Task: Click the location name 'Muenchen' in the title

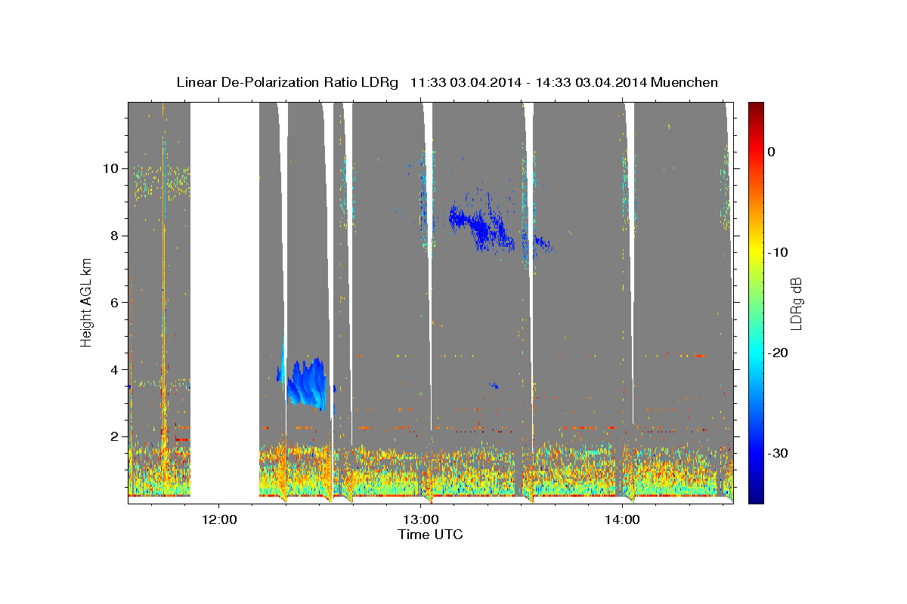Action: pyautogui.click(x=684, y=82)
